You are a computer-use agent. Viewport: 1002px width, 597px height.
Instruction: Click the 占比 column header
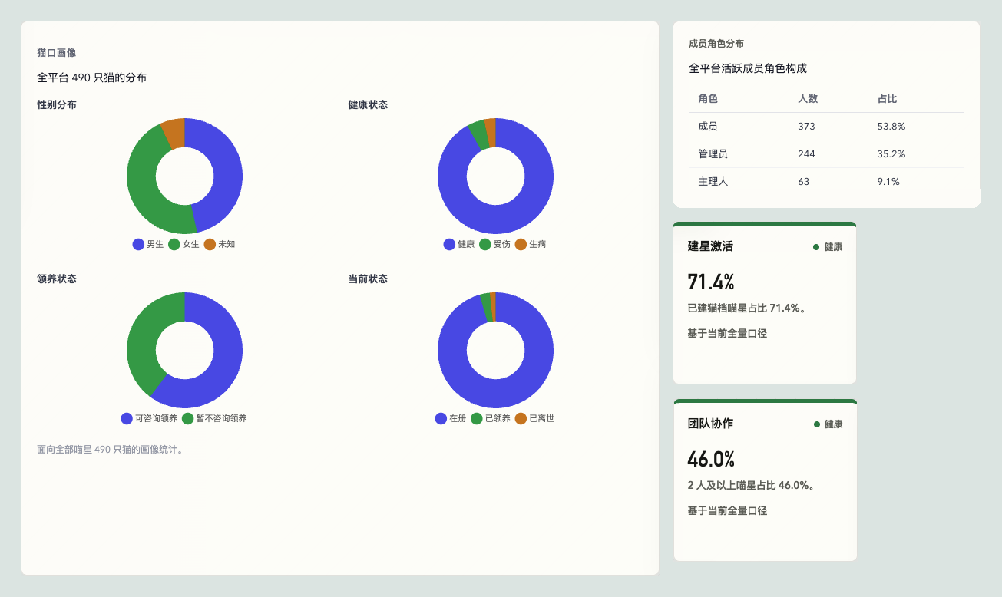coord(887,99)
